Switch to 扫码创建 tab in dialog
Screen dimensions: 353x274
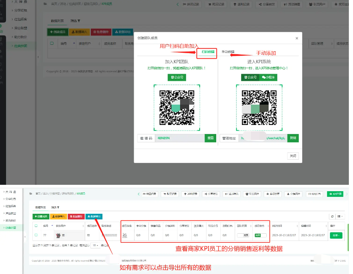tap(208, 52)
